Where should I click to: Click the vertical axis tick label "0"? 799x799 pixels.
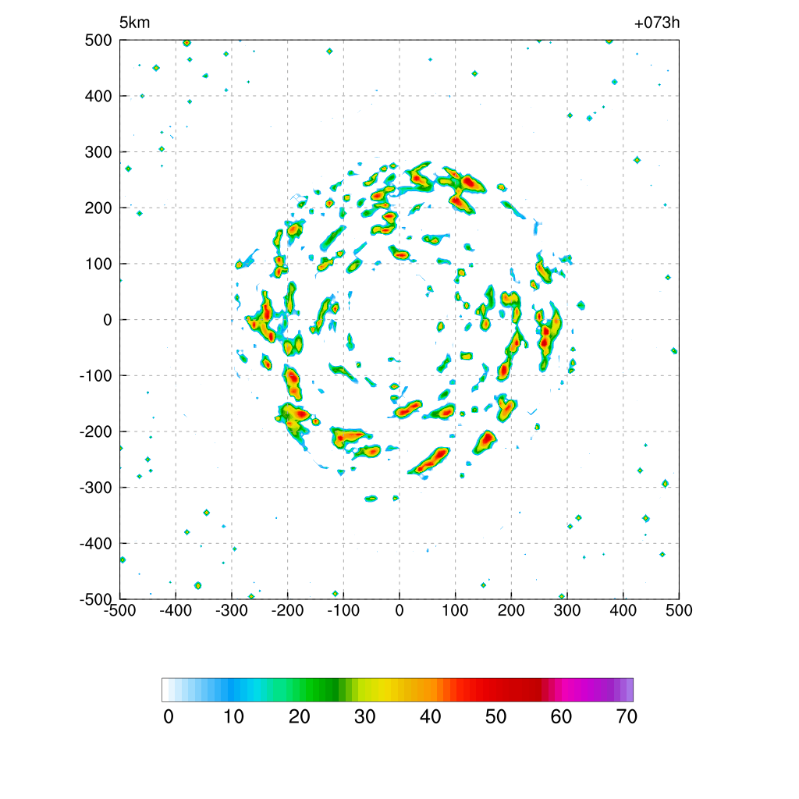tap(108, 320)
